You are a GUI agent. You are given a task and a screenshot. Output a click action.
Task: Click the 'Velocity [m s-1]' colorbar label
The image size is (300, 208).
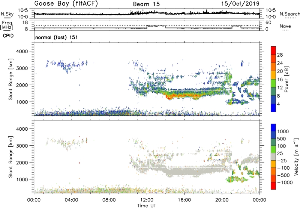(x=296, y=157)
